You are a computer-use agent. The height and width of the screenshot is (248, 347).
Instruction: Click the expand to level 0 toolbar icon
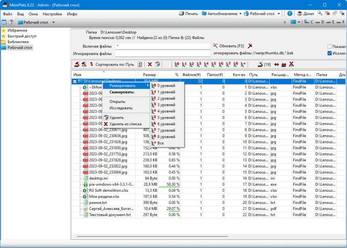177,64
